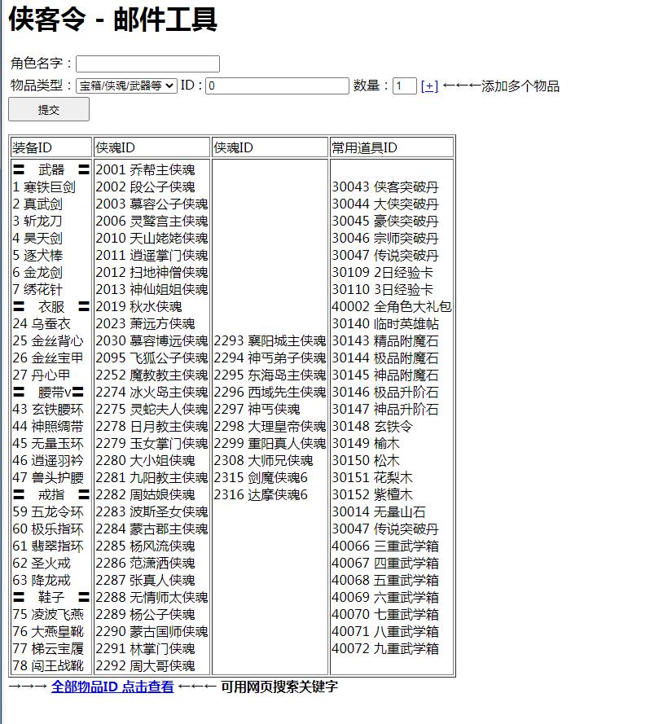
Task: Click the 78 闯王战靴 shoes entry
Action: coord(47,665)
